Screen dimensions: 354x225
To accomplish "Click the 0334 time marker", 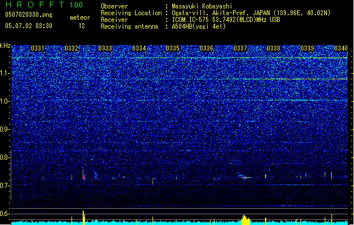I will (139, 48).
